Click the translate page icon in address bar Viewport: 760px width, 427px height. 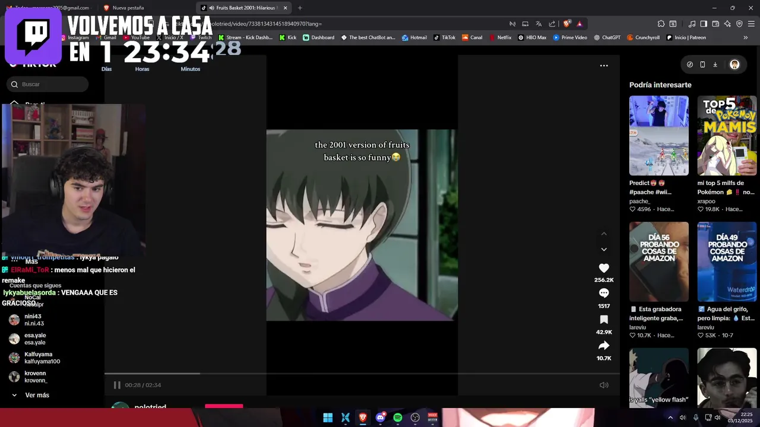pos(539,24)
